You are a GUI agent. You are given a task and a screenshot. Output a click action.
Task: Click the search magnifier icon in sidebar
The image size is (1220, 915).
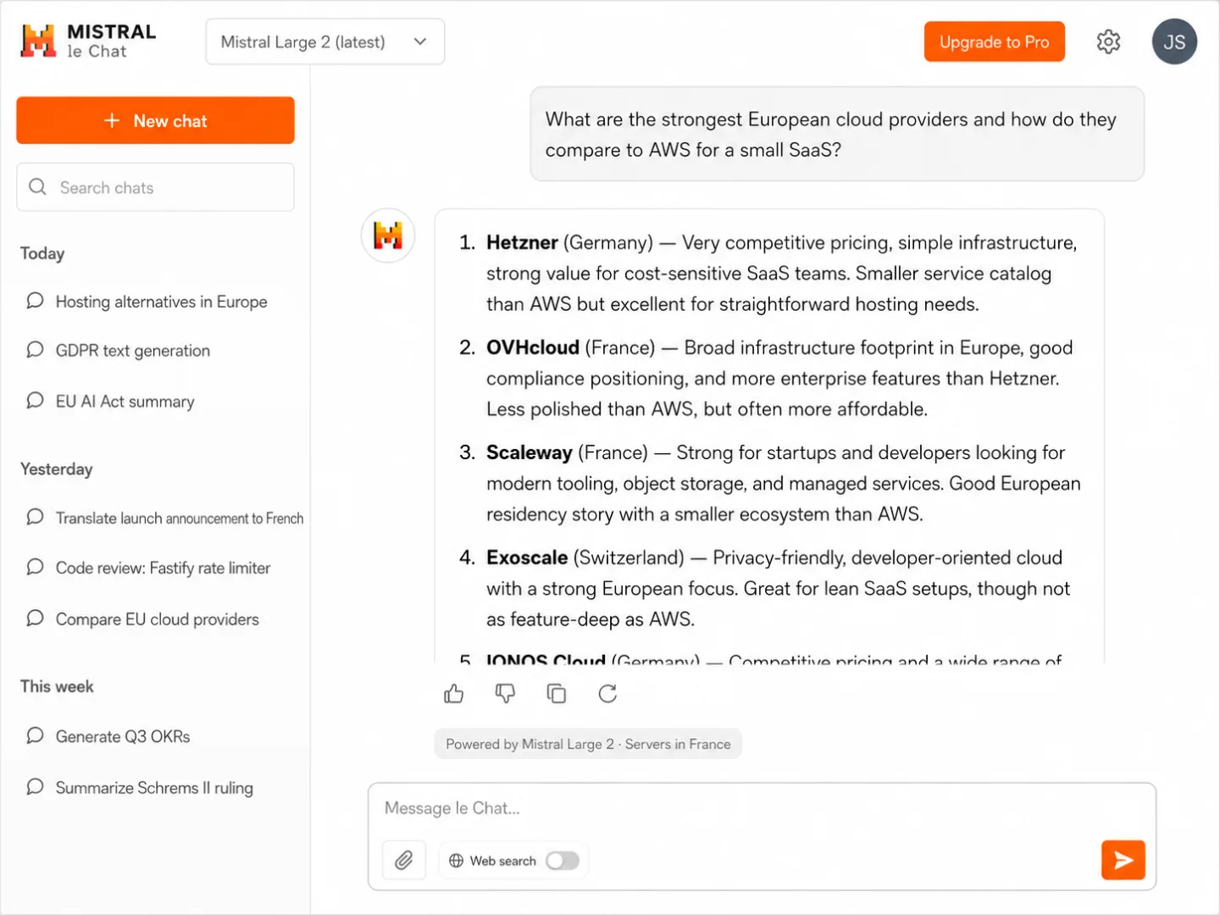pyautogui.click(x=37, y=187)
